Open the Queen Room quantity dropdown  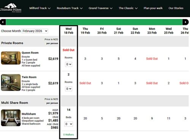68,64
